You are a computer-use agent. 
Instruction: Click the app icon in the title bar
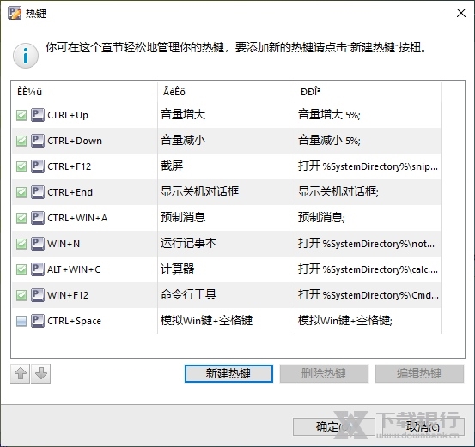15,13
